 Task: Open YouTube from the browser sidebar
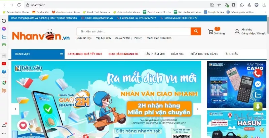pyautogui.click(x=4, y=64)
